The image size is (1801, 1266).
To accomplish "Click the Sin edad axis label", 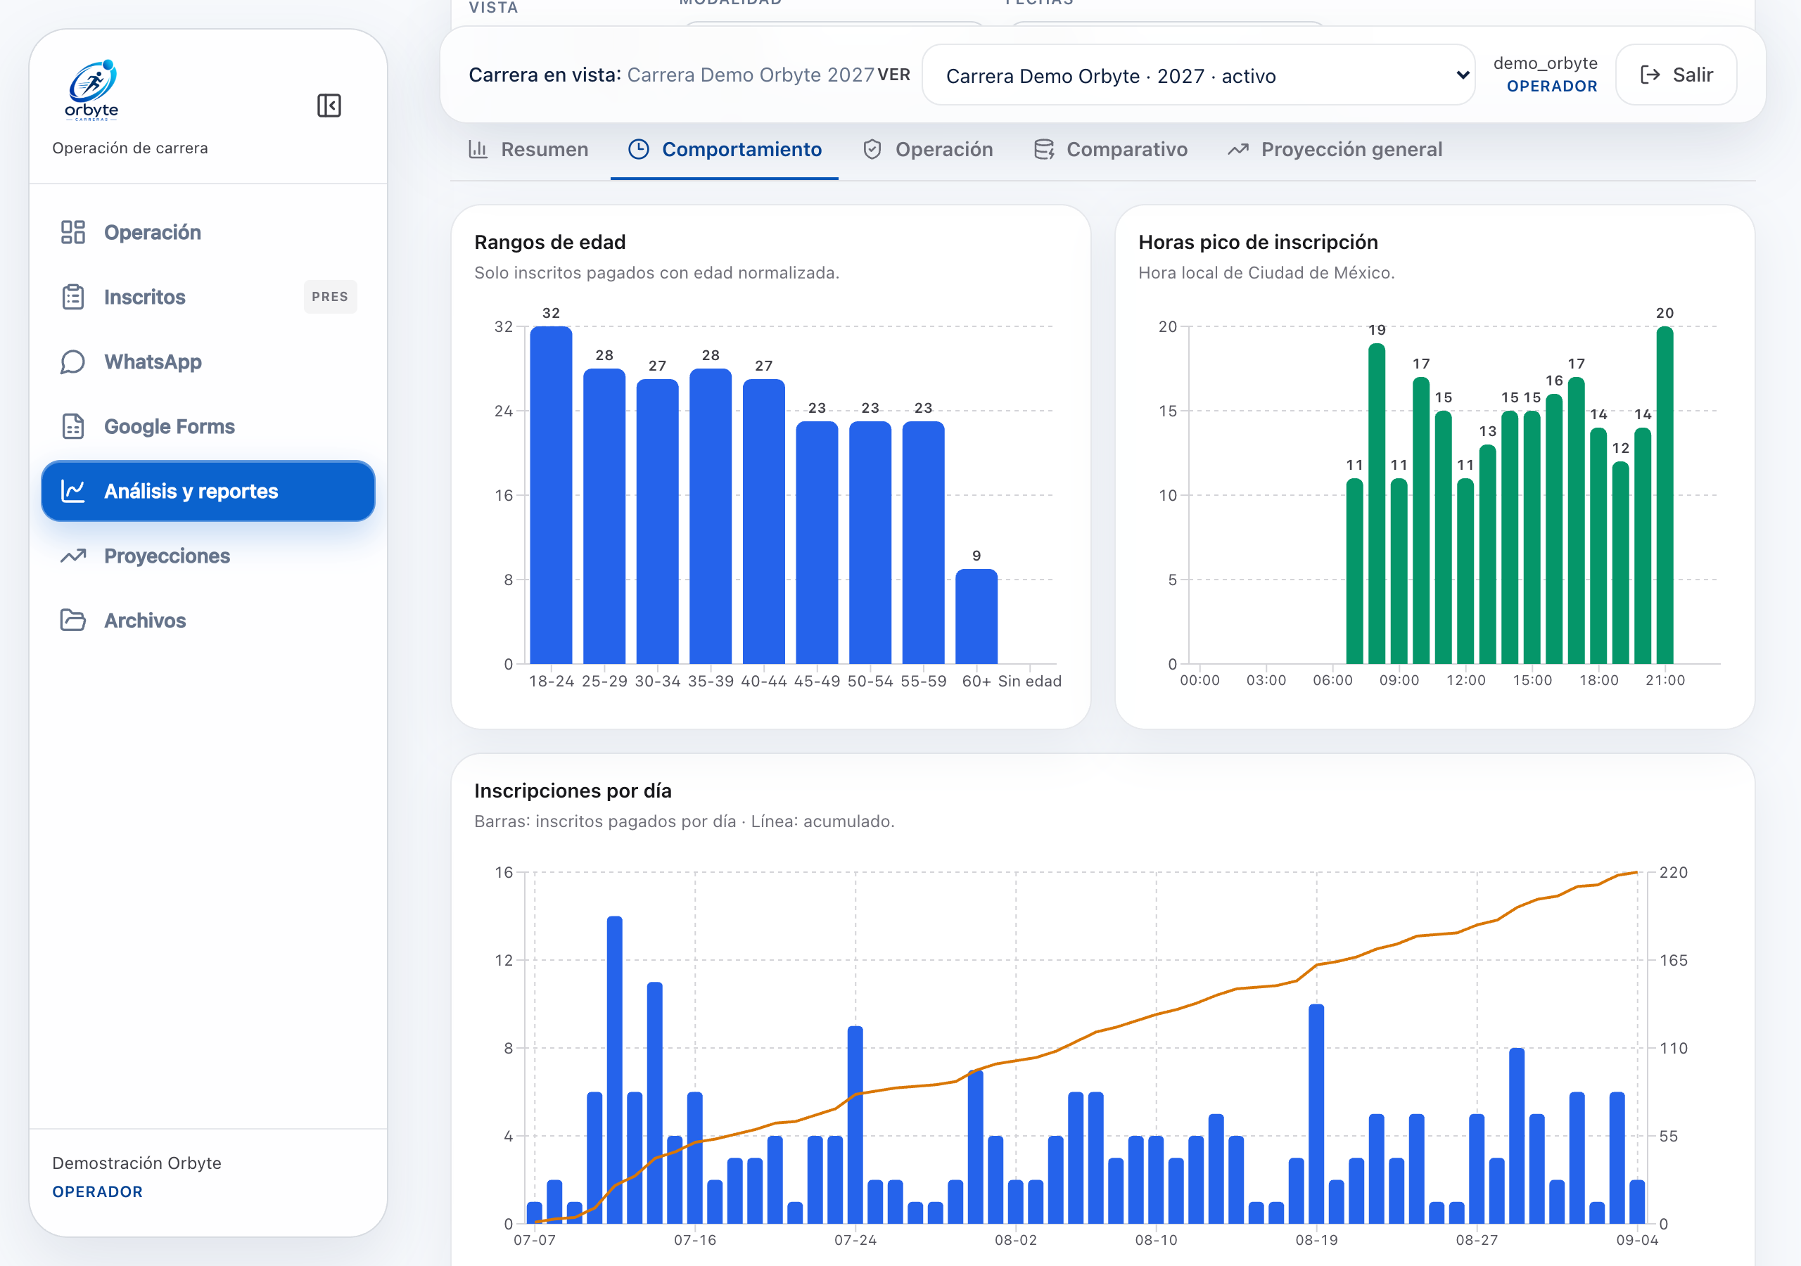I will tap(1029, 681).
